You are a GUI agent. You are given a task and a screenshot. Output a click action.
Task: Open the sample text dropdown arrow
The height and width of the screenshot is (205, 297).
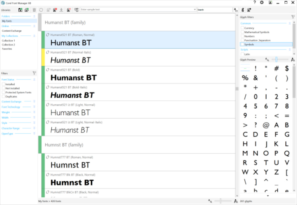195,9
